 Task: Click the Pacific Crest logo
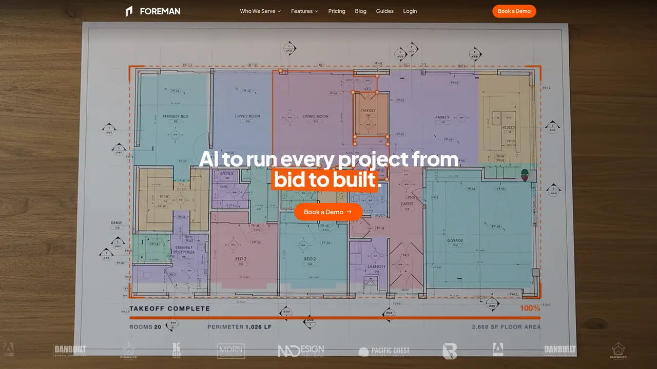384,351
